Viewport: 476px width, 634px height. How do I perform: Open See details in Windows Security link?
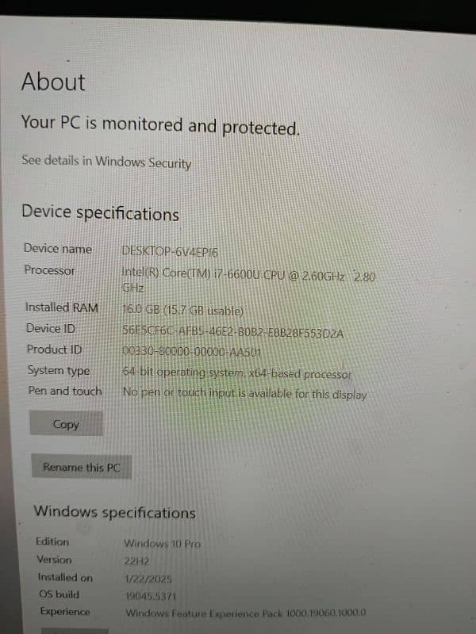click(106, 162)
